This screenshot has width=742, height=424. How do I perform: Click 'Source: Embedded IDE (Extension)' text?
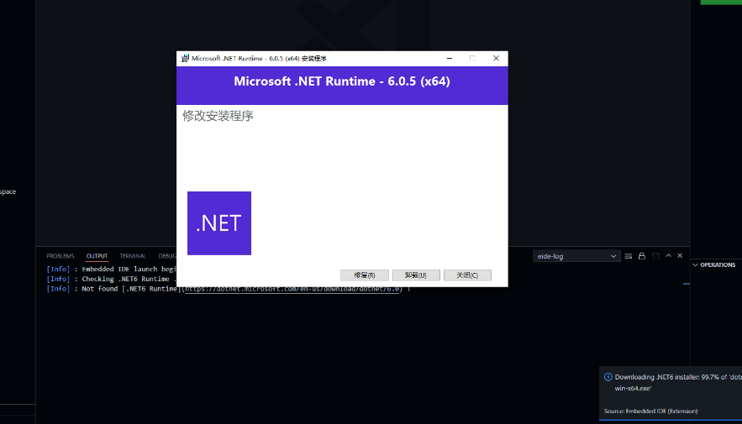click(x=650, y=411)
